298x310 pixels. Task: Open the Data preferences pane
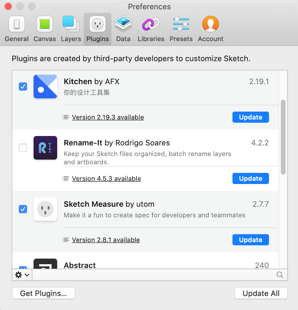coord(123,29)
